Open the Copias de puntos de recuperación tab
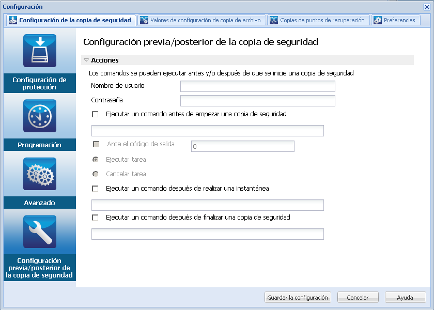This screenshot has height=310, width=434. (319, 20)
